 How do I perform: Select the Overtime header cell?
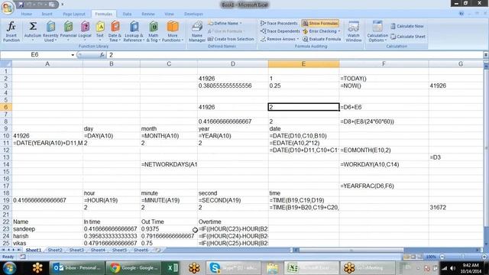pyautogui.click(x=232, y=222)
